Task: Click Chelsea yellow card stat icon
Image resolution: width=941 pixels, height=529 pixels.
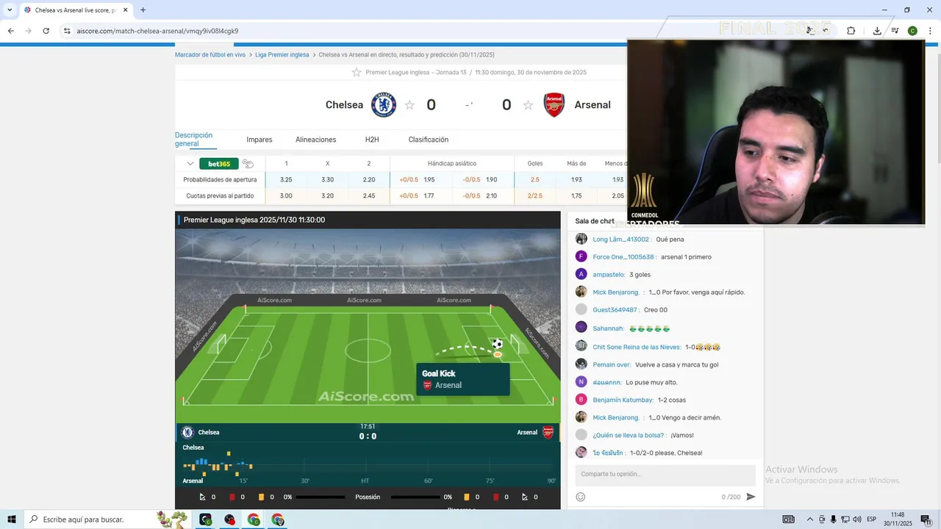Action: [261, 497]
